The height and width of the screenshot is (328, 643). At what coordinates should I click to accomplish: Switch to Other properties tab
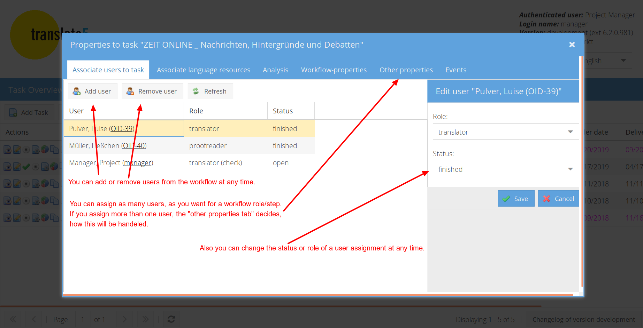[406, 70]
